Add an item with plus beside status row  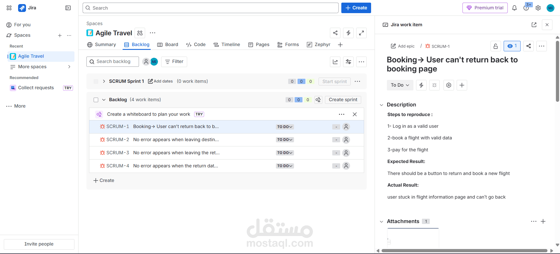pos(462,85)
